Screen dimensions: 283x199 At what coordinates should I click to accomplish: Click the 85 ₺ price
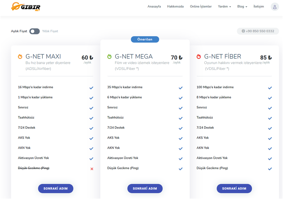pos(266,58)
